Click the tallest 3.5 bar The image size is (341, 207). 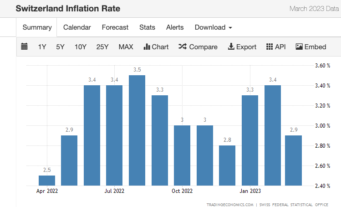coord(137,130)
